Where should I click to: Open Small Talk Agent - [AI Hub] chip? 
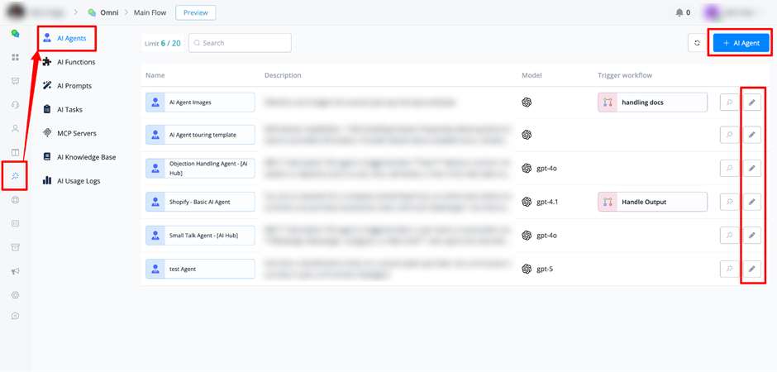click(200, 236)
